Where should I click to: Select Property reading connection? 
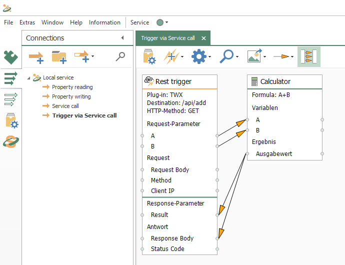pos(72,87)
